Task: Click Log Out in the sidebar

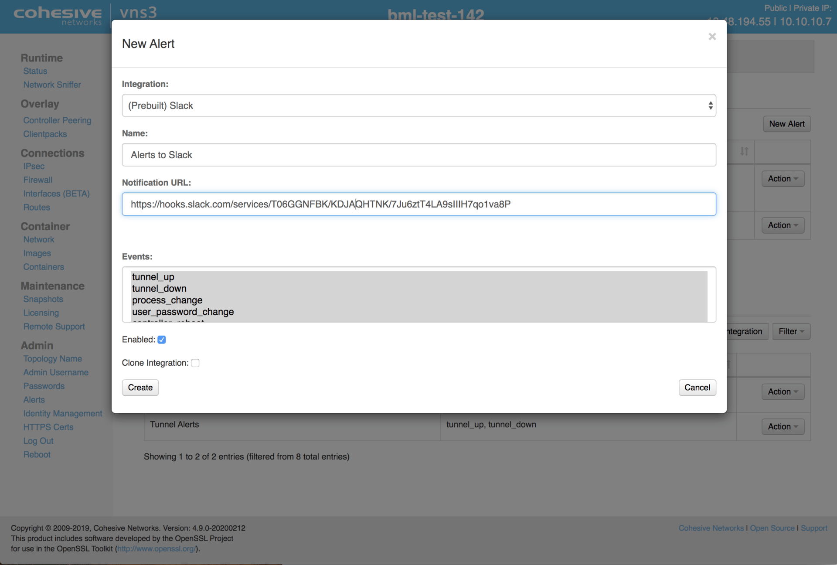Action: 38,441
